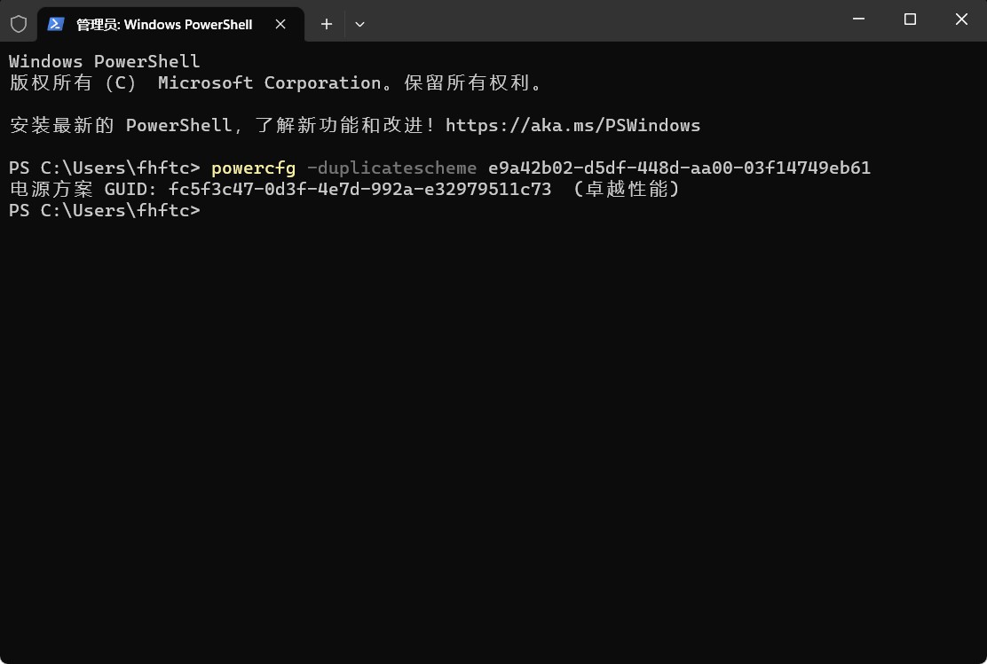Screen dimensions: 987x664
Task: Click the e9a42b02 GUID argument
Action: (x=679, y=168)
